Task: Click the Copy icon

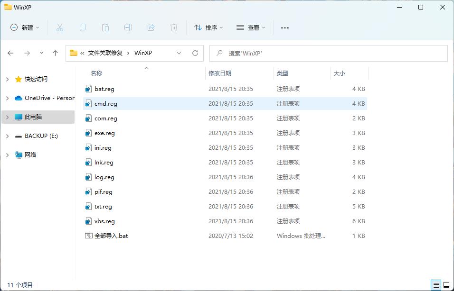Action: point(82,27)
